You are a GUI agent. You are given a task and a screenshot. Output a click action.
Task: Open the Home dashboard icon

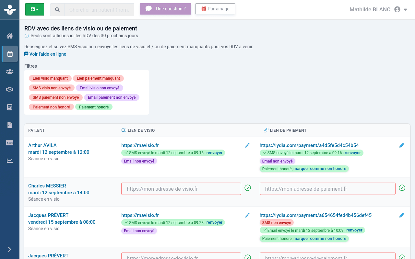10,36
